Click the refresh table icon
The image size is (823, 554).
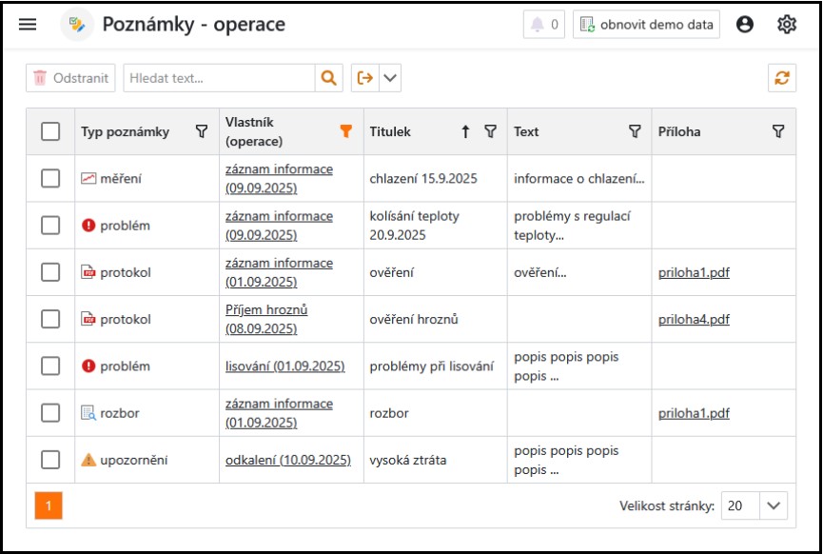[782, 78]
